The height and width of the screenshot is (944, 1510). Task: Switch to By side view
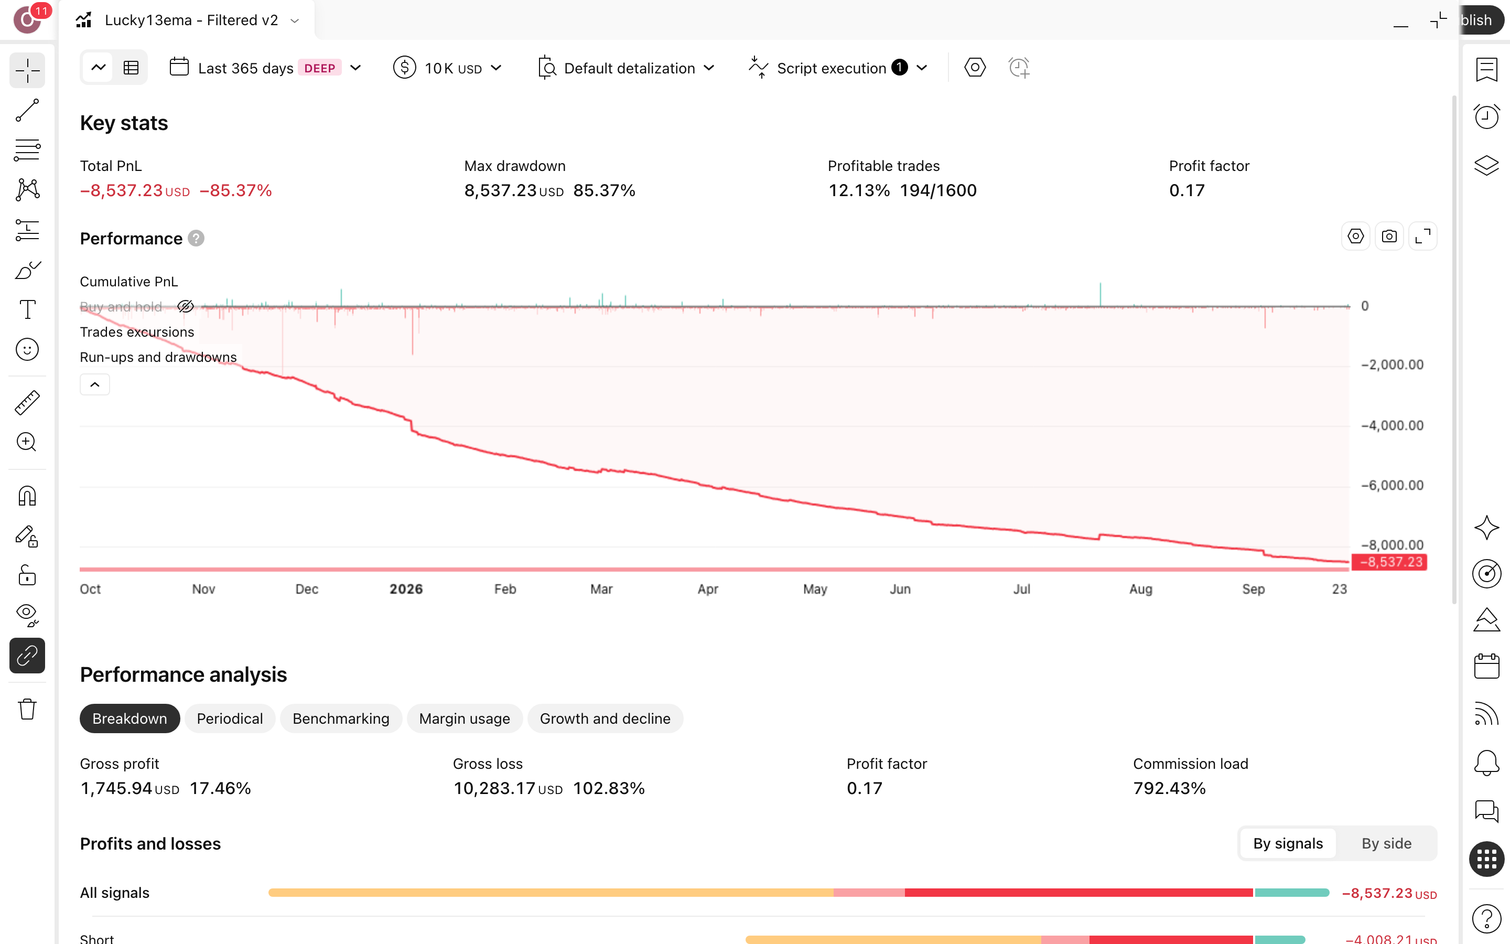click(x=1386, y=843)
